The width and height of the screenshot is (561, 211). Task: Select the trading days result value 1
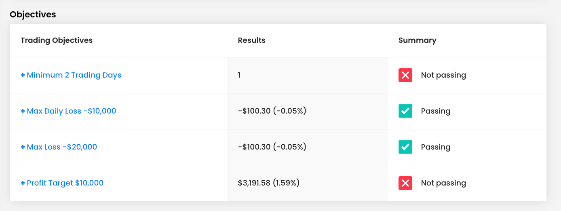pos(239,75)
